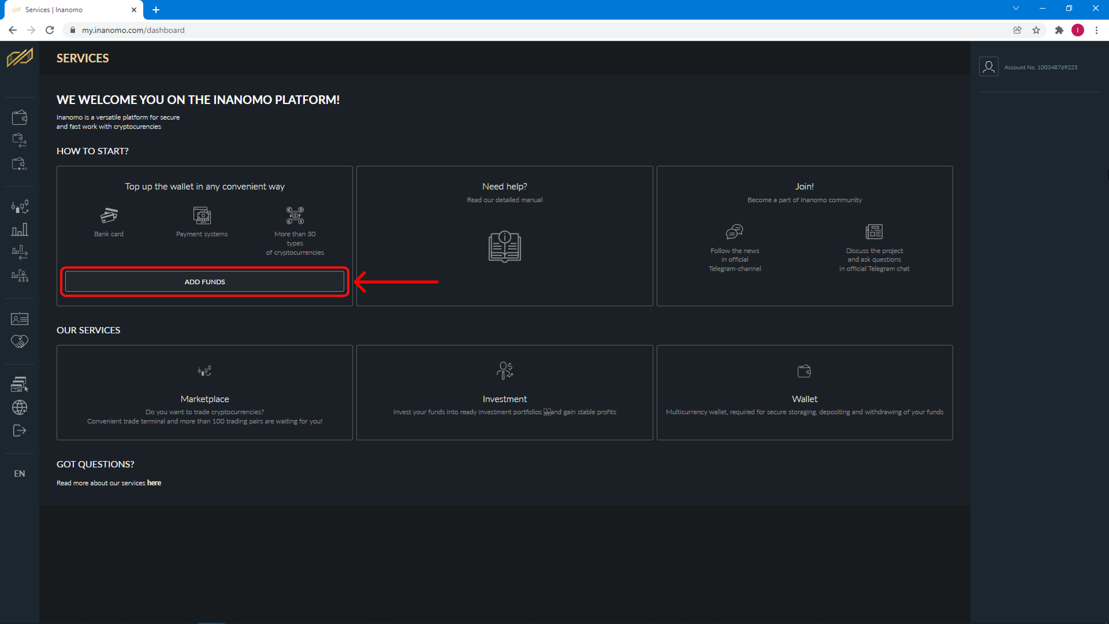Open the share page icon in address bar
This screenshot has width=1109, height=624.
click(1017, 30)
